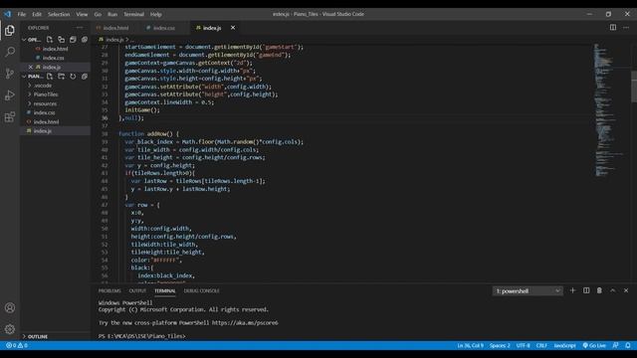The width and height of the screenshot is (637, 358).
Task: Open the Selection menu
Action: 59,14
